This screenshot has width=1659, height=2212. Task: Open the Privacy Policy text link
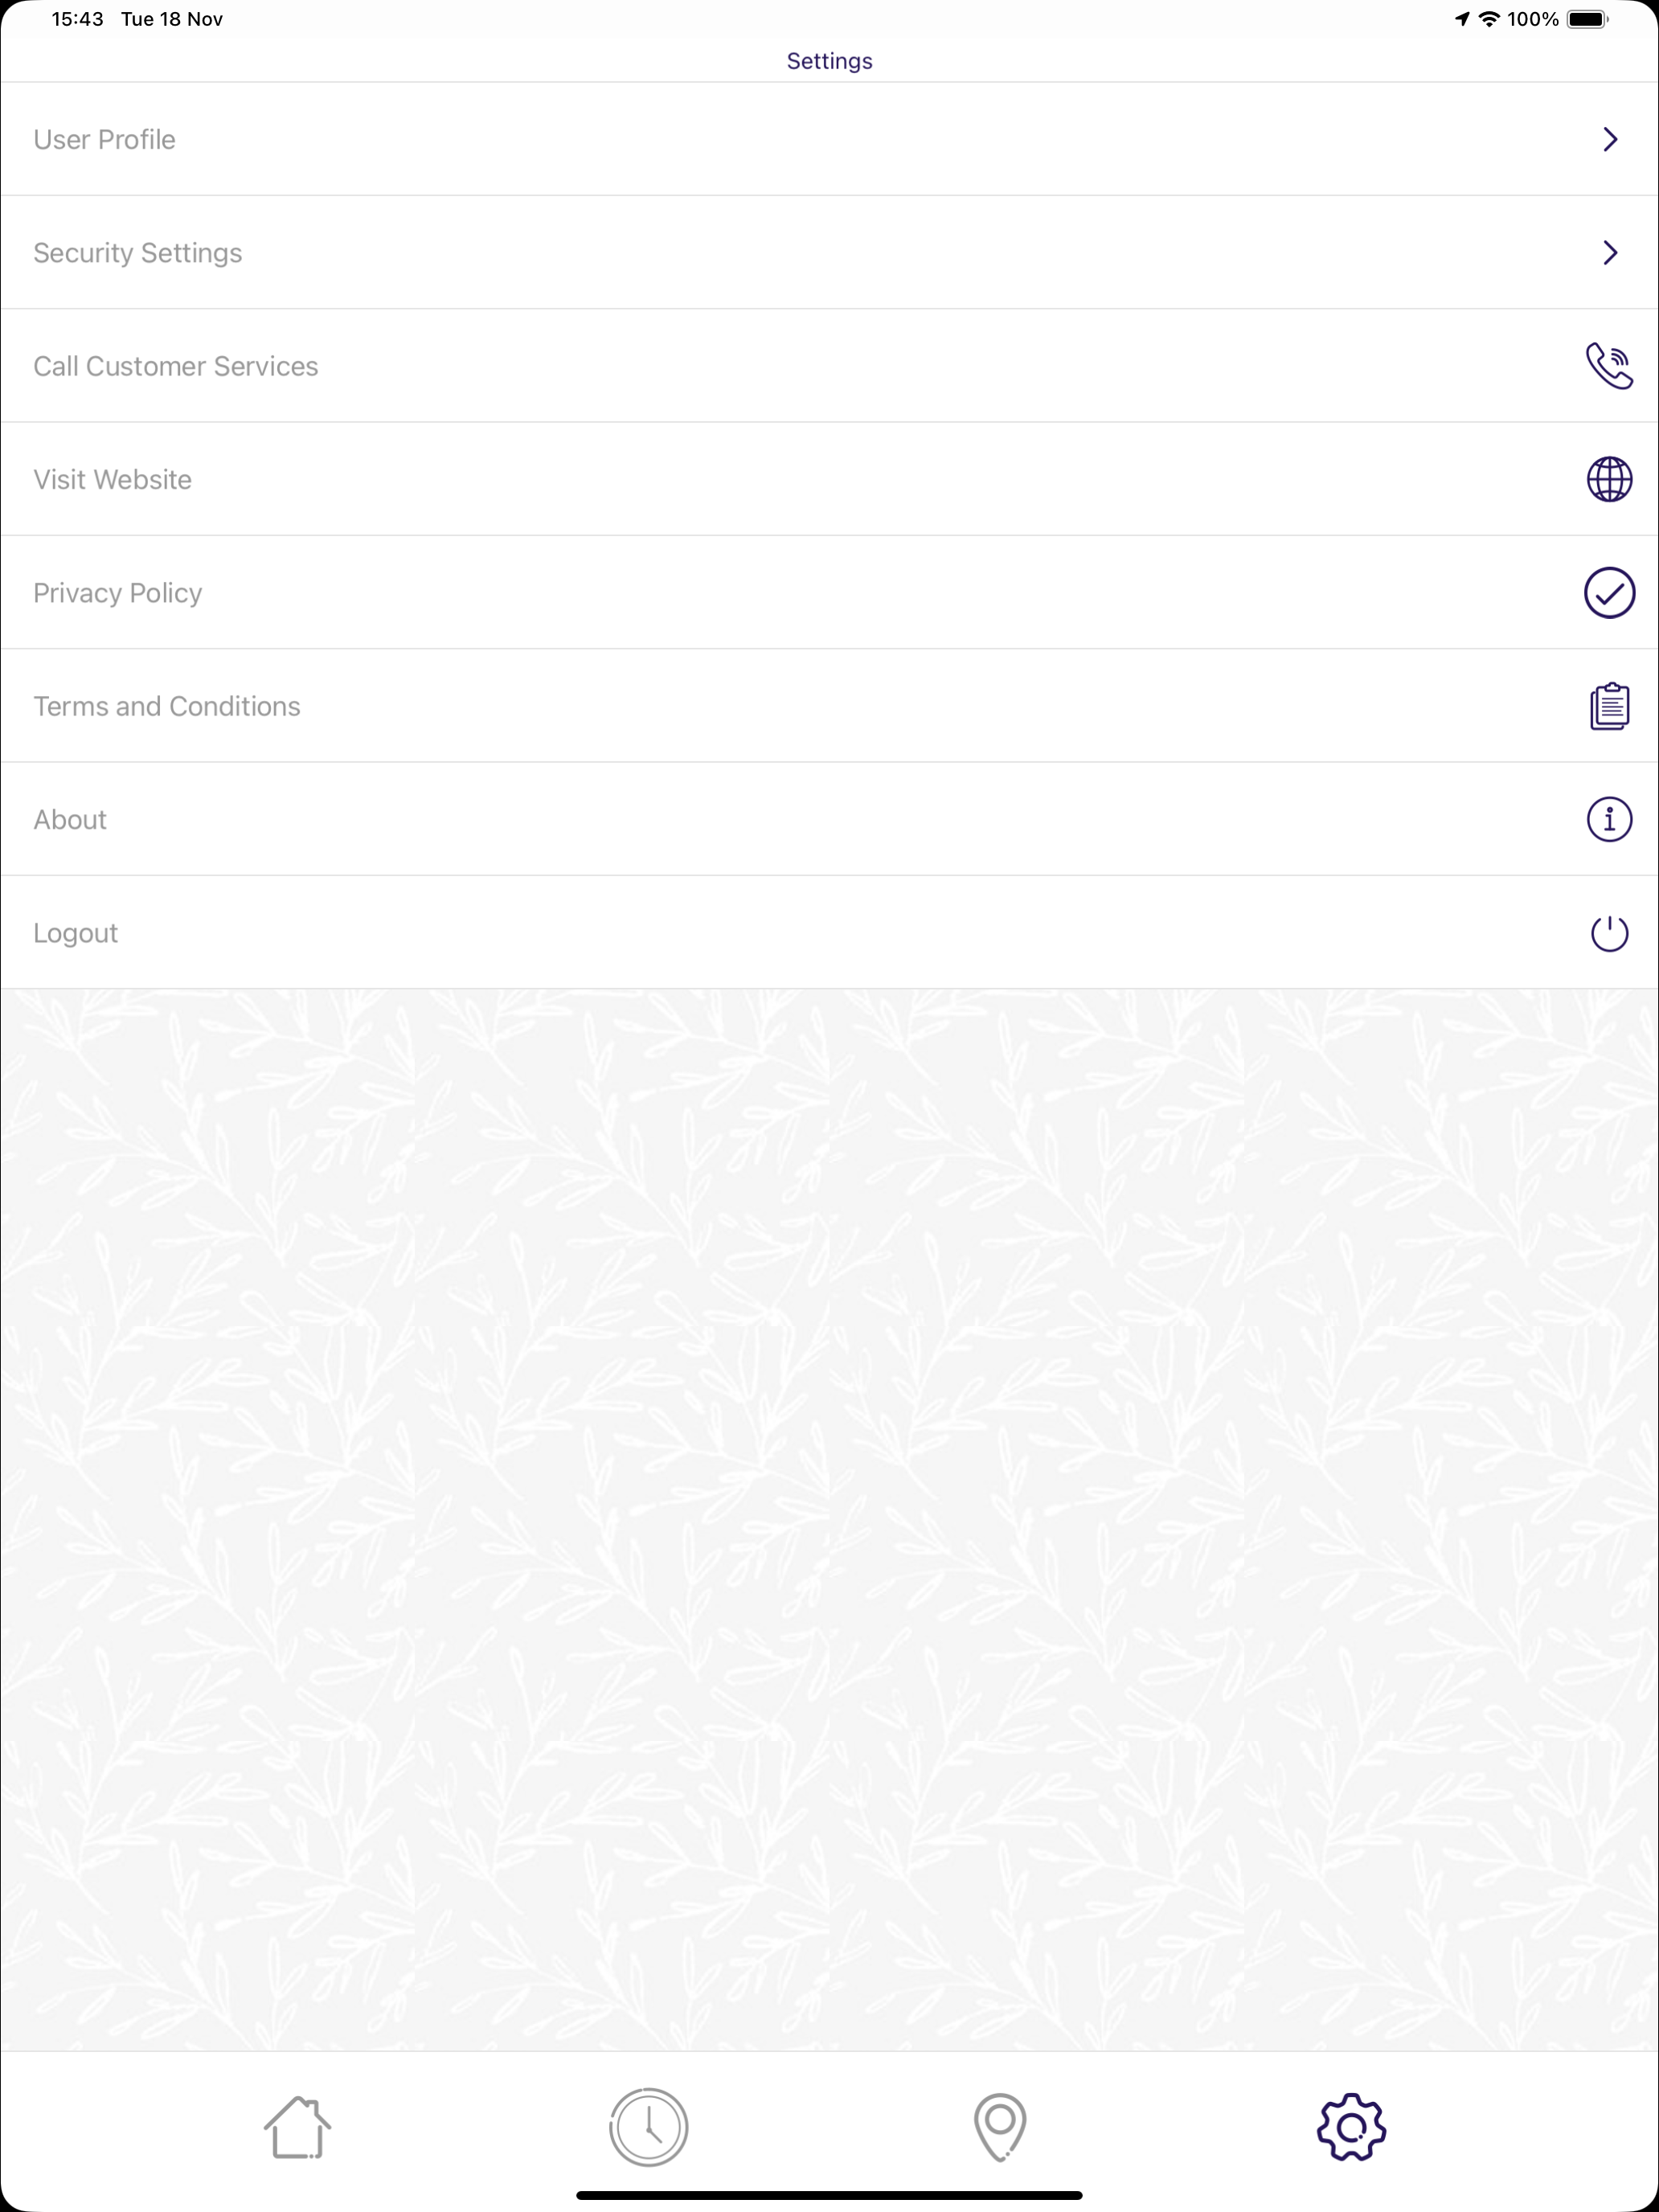pos(117,593)
